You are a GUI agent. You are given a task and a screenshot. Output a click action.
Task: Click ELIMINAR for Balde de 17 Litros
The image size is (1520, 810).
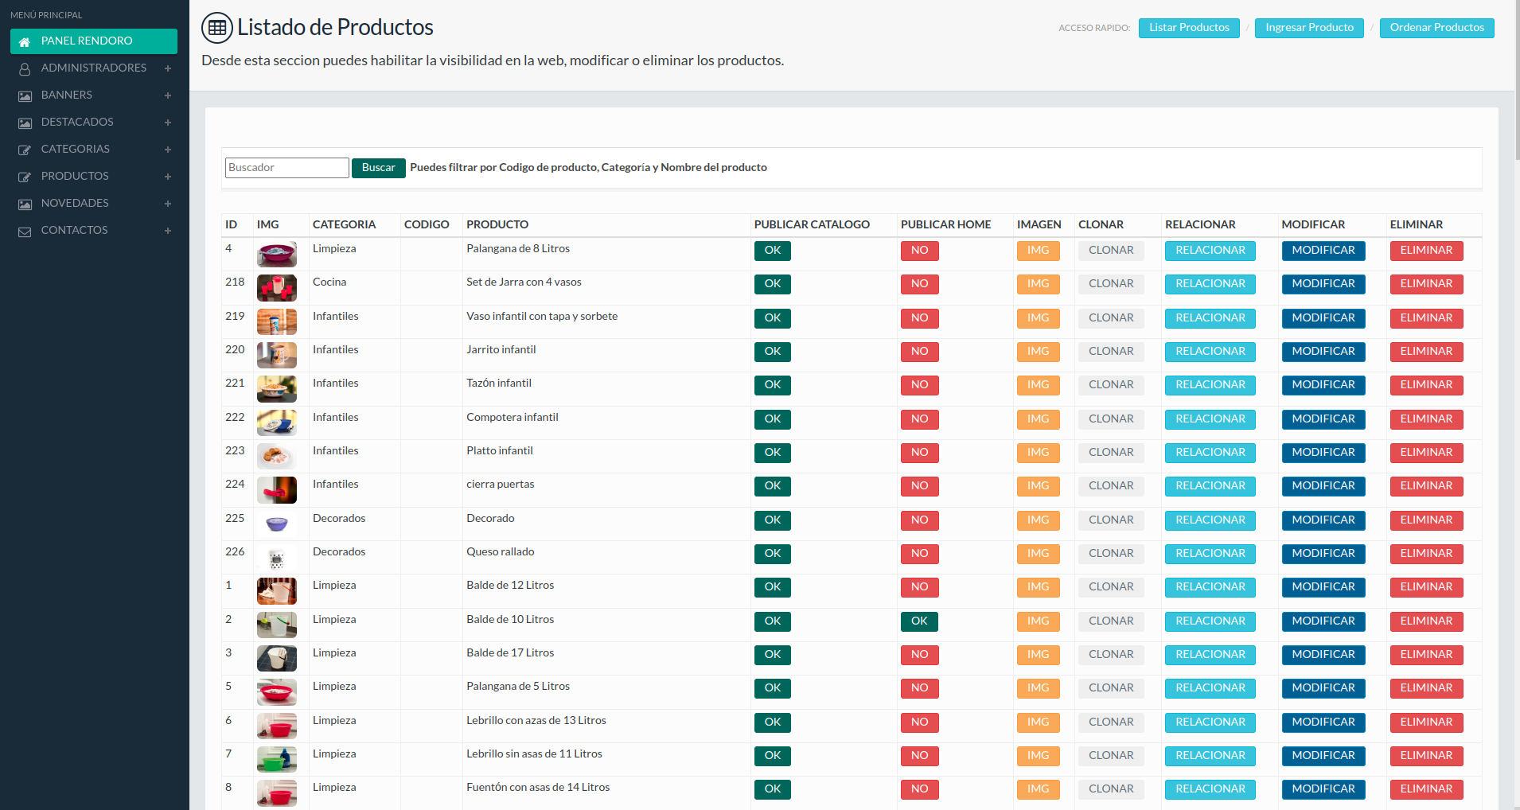(x=1426, y=655)
